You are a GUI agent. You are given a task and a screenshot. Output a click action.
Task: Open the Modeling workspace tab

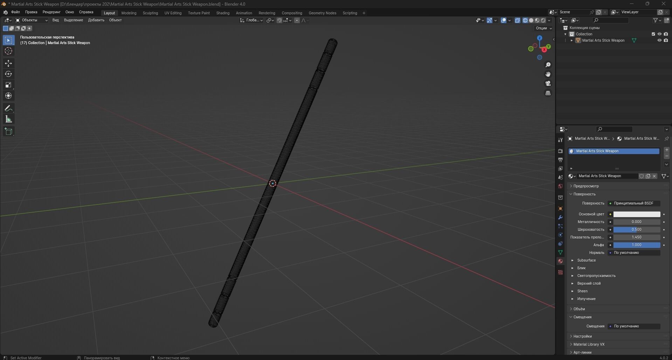[129, 13]
